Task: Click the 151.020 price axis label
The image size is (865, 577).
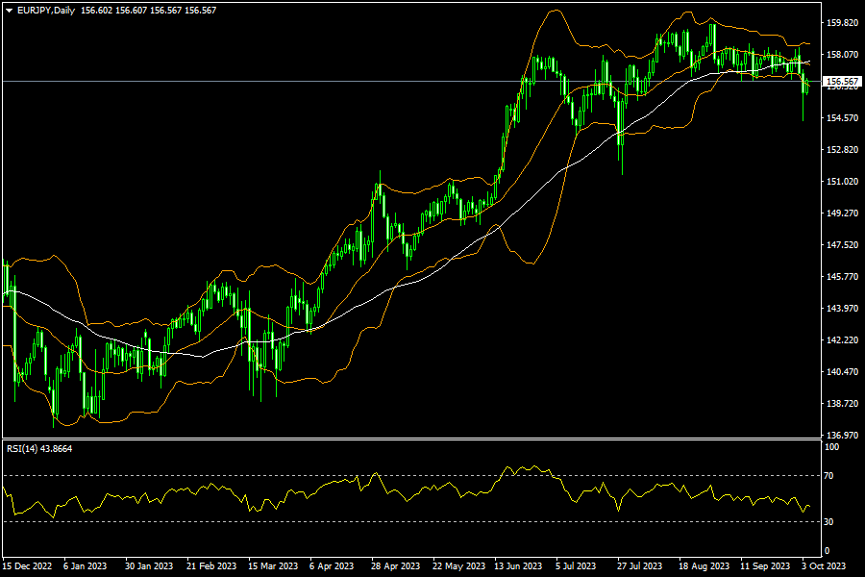Action: point(842,181)
